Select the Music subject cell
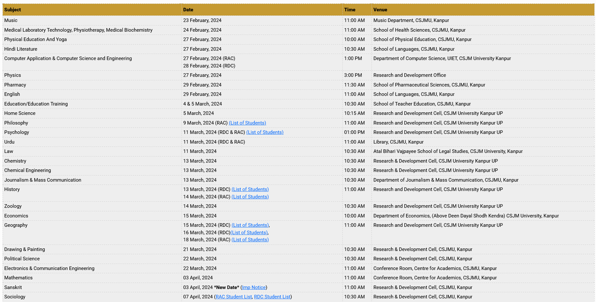The image size is (596, 302). tap(11, 20)
